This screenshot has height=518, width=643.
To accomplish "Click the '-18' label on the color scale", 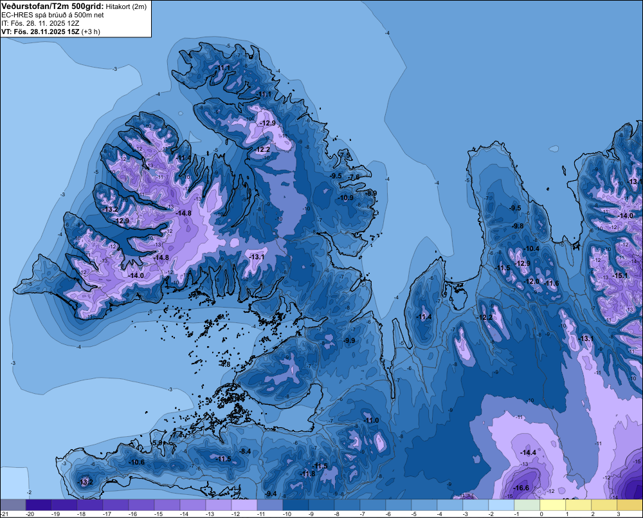I will tap(81, 514).
